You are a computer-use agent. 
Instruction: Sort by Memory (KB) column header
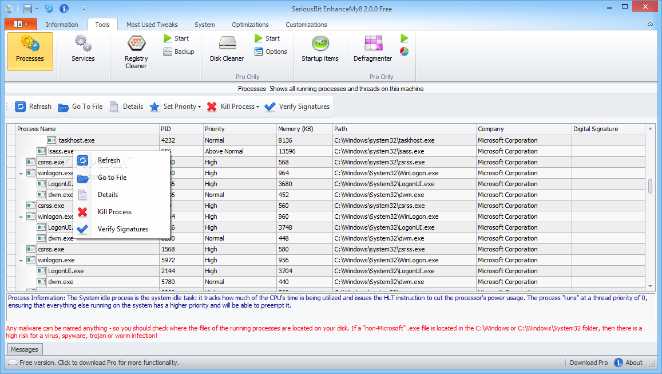click(304, 129)
